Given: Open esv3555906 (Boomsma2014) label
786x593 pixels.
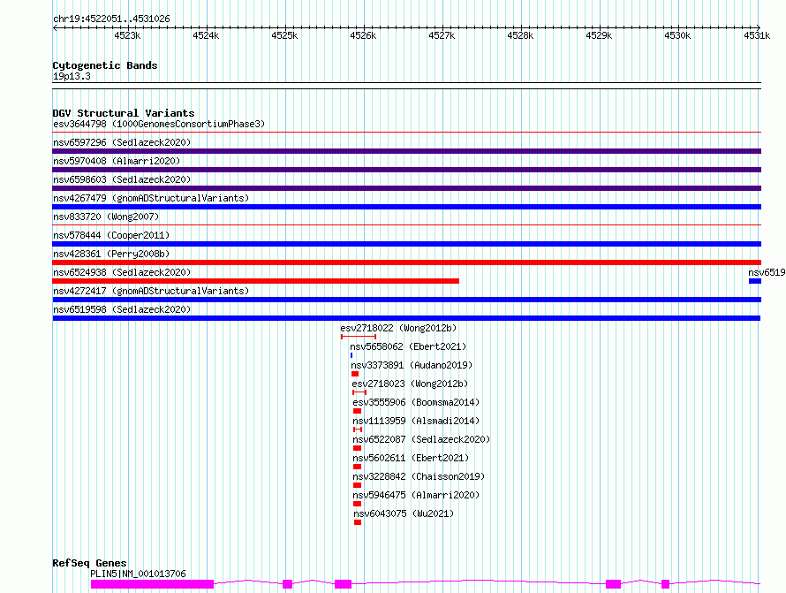Looking at the screenshot, I should pyautogui.click(x=416, y=402).
